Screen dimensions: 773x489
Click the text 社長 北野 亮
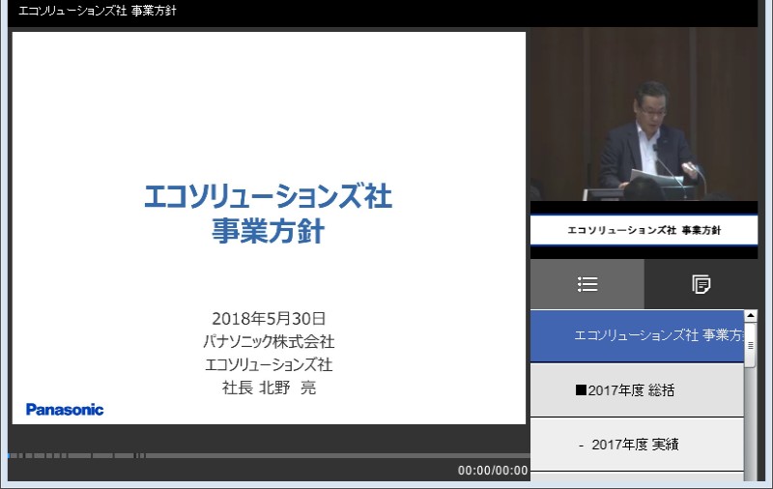point(269,388)
